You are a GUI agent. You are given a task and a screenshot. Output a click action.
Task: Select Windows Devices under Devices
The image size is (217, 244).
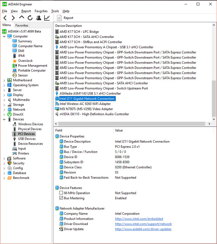(31, 124)
